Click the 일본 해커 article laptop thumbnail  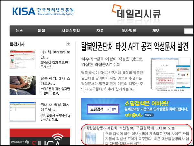tap(22, 86)
